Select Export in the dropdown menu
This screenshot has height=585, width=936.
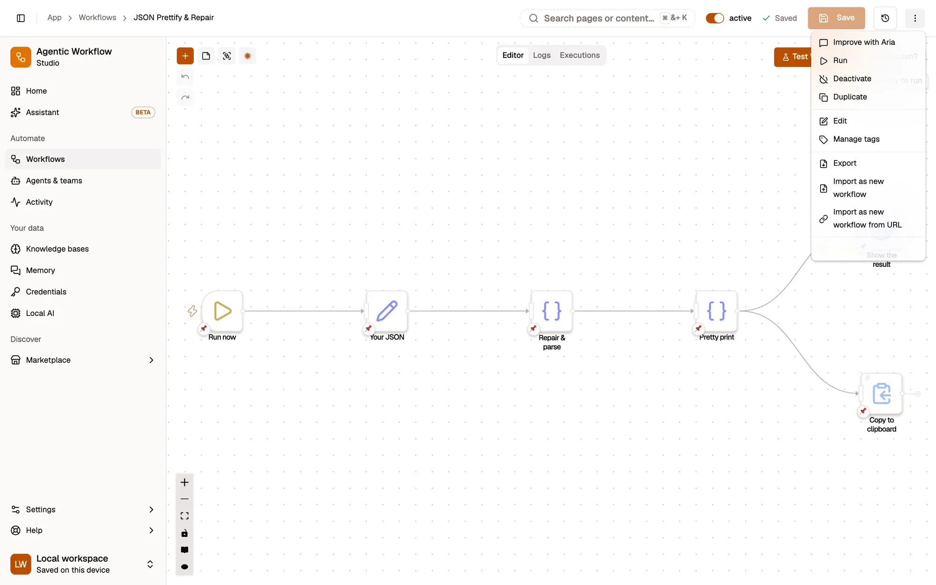pos(868,163)
